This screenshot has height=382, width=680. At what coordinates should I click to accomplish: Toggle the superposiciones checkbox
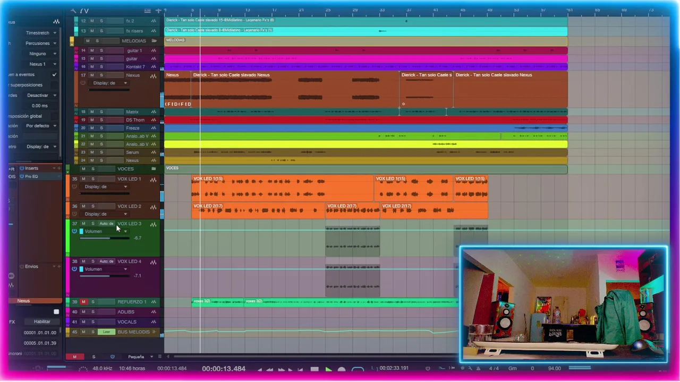(54, 85)
